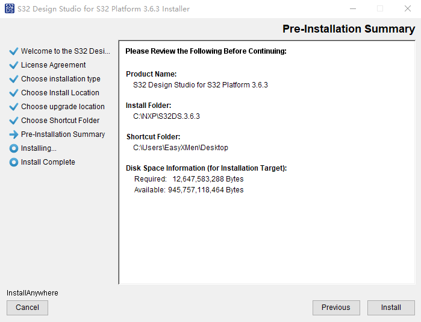This screenshot has height=322, width=421.
Task: Select 'Choose installation type' step label
Action: point(61,79)
